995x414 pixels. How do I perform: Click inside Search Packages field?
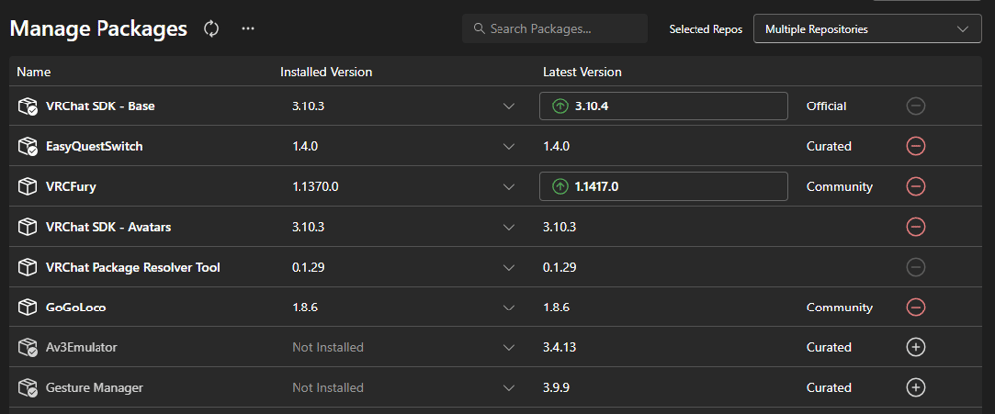(554, 29)
